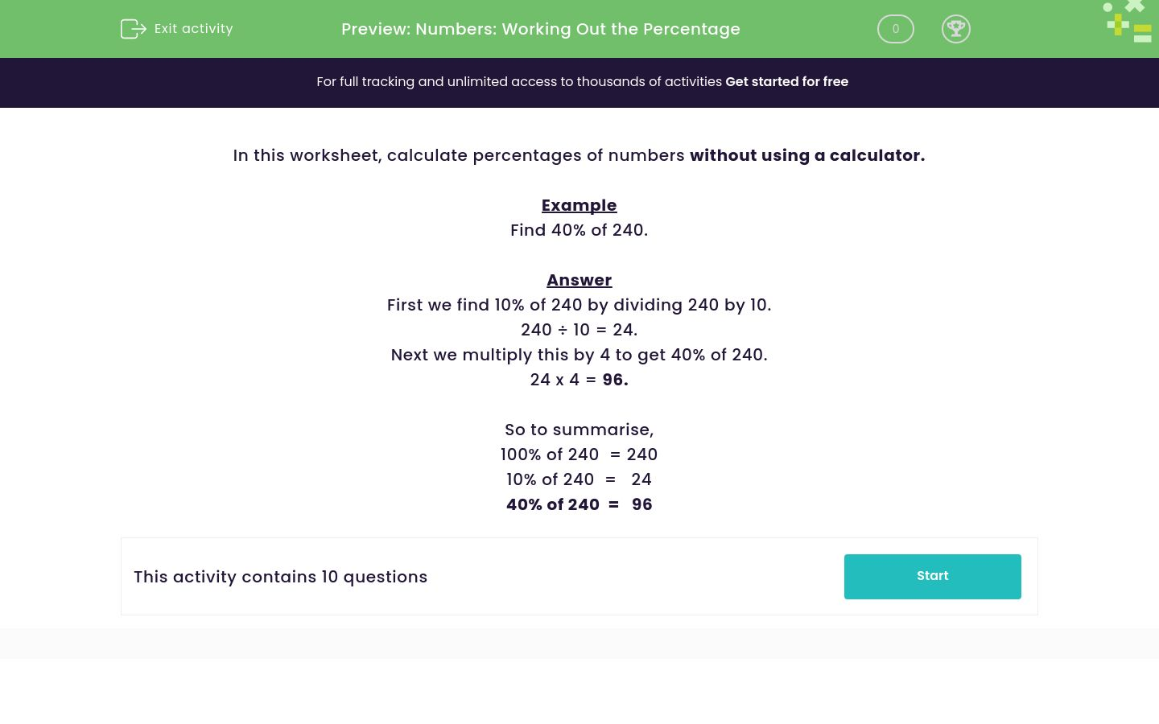Open the Get started for free link
Screen dimensions: 1159x724
786,81
